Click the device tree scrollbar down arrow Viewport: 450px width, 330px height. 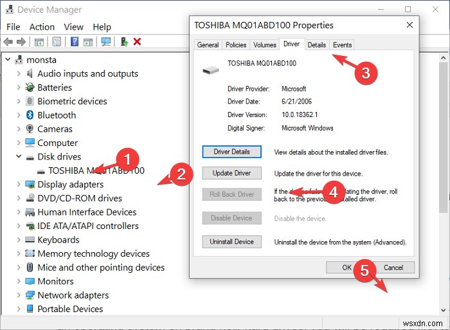[x=444, y=310]
